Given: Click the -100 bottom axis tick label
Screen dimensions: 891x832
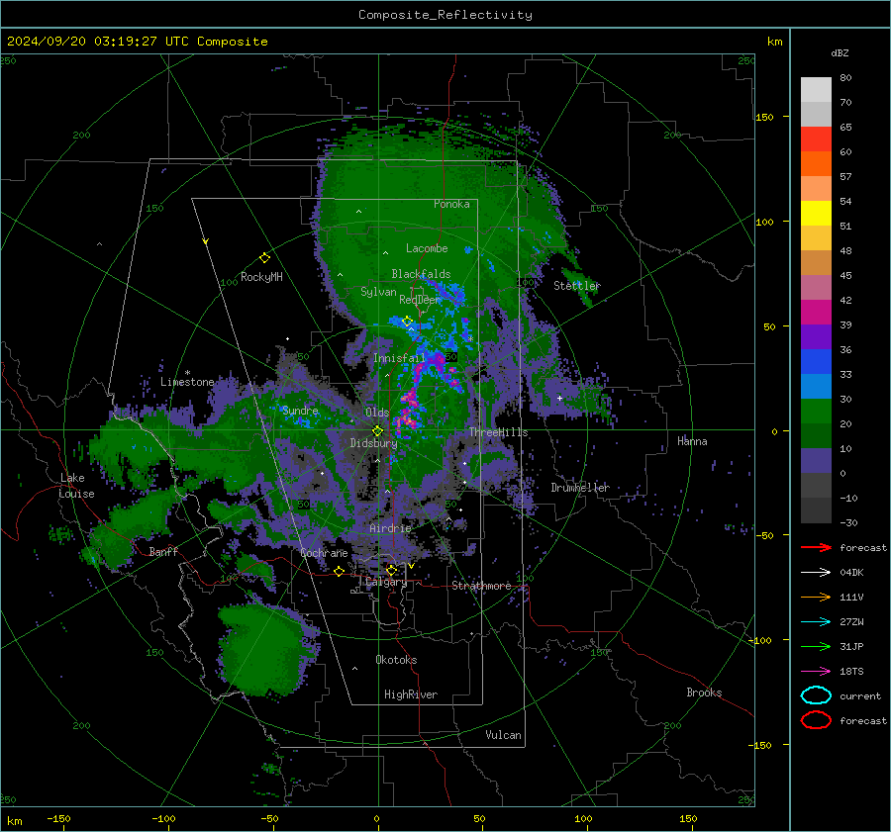Looking at the screenshot, I should tap(163, 818).
